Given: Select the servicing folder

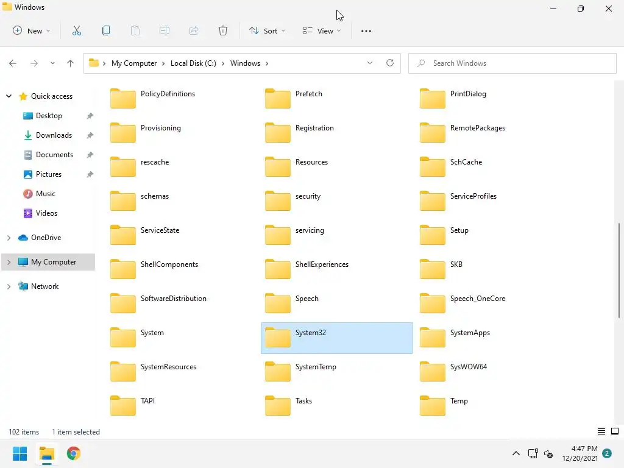Looking at the screenshot, I should 294,235.
